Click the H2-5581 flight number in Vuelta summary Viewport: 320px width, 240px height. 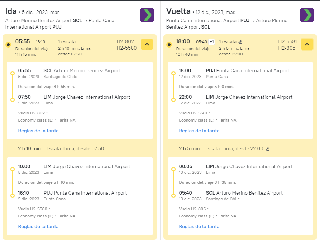[x=287, y=41]
